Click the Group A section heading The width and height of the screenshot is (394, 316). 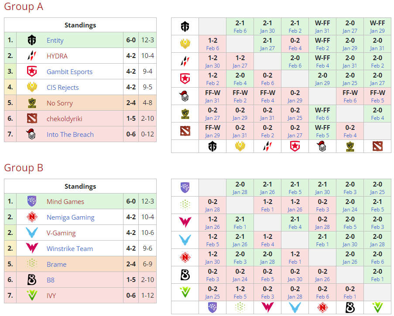tap(24, 7)
